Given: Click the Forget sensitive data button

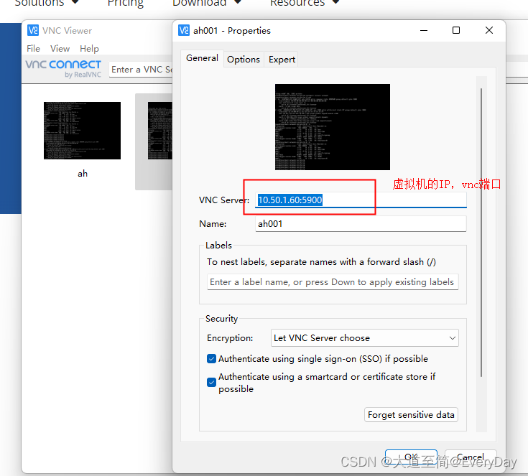Looking at the screenshot, I should (x=411, y=415).
